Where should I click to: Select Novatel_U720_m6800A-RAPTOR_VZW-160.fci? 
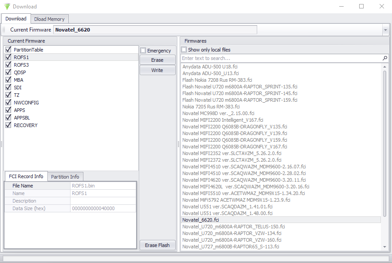232,240
